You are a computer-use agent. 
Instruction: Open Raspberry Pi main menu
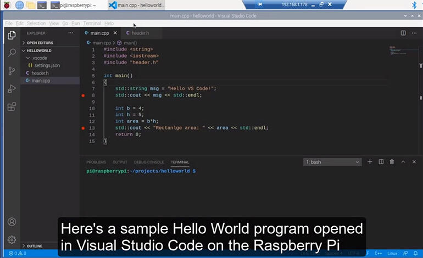(7, 5)
